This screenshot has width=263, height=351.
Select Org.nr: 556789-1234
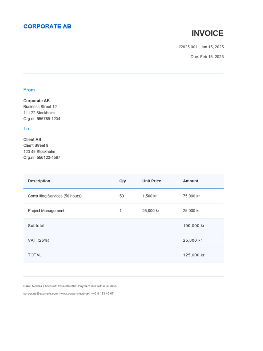(42, 119)
